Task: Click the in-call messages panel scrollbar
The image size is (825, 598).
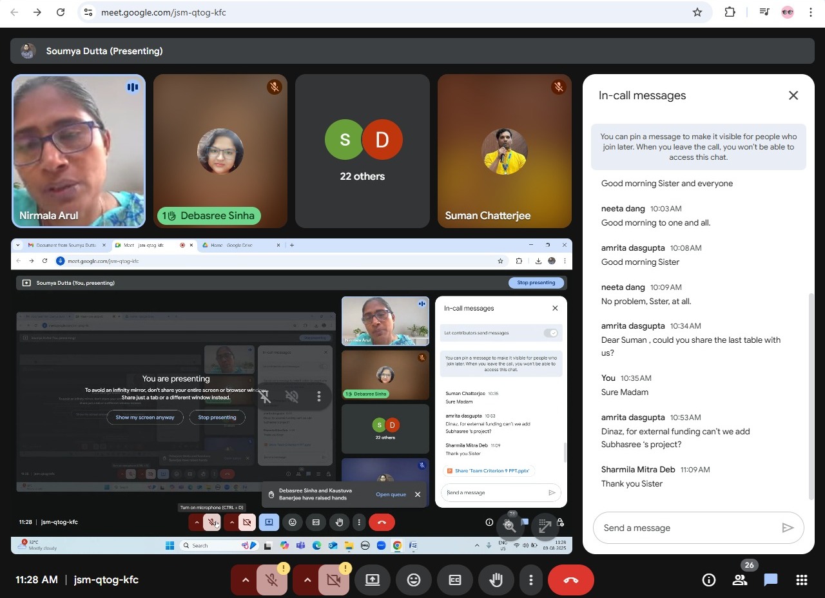Action: point(811,396)
